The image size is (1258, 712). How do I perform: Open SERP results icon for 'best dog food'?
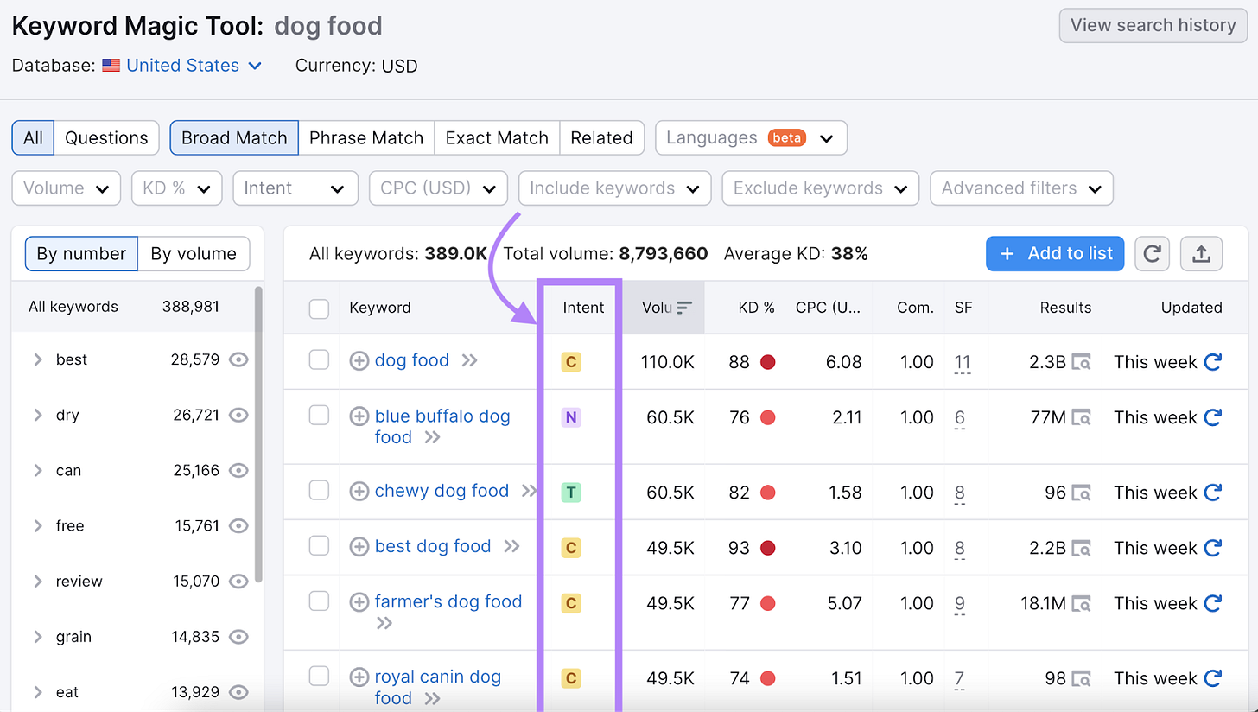1081,548
